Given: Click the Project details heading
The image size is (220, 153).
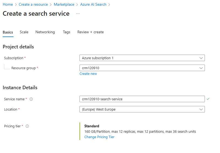Looking at the screenshot, I should point(18,47).
